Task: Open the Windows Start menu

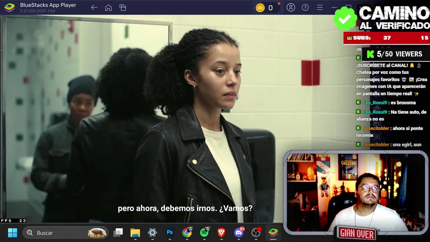Action: pyautogui.click(x=12, y=233)
